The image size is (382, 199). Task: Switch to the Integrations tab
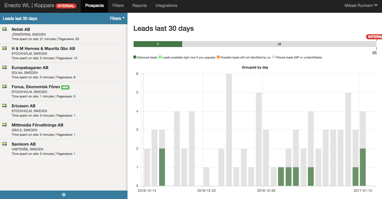tap(166, 6)
